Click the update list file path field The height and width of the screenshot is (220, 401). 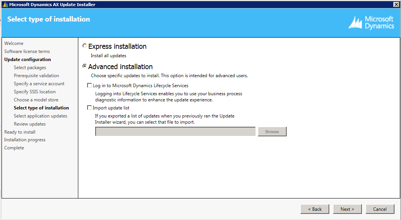click(175, 132)
